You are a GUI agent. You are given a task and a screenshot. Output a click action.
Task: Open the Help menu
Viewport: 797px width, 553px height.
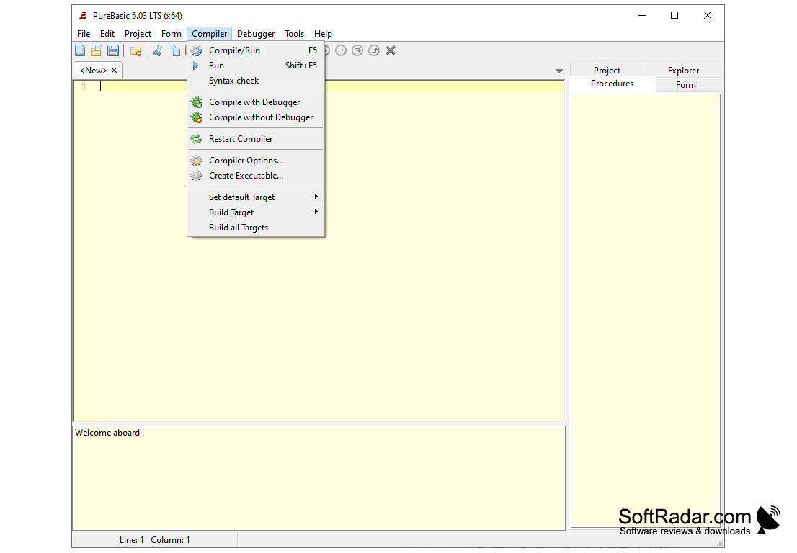click(x=323, y=34)
